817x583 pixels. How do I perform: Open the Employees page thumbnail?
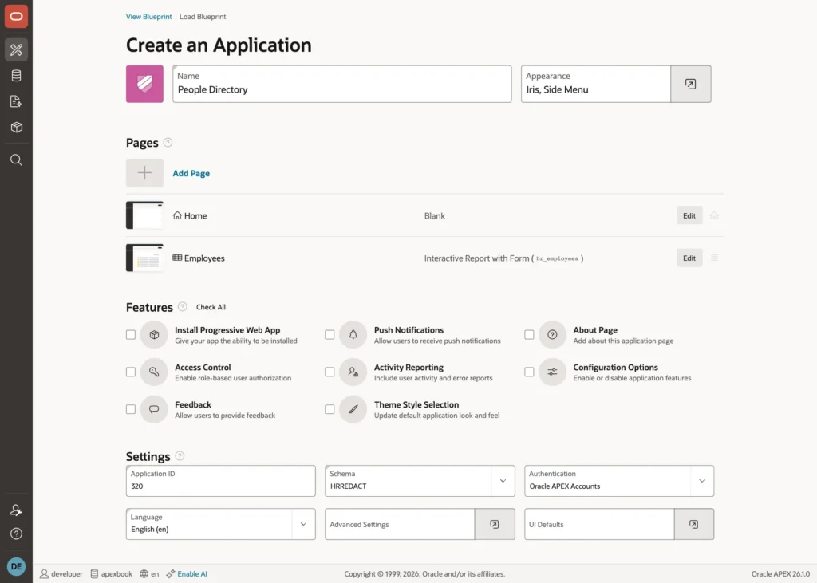click(x=145, y=258)
